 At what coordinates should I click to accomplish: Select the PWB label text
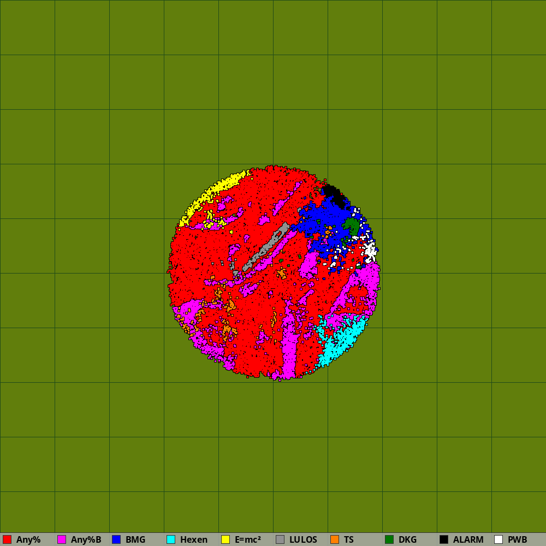518,540
